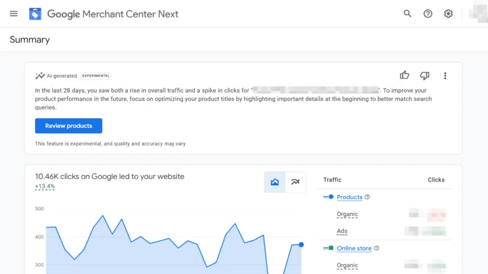
Task: Open the settings gear icon
Action: pos(448,14)
